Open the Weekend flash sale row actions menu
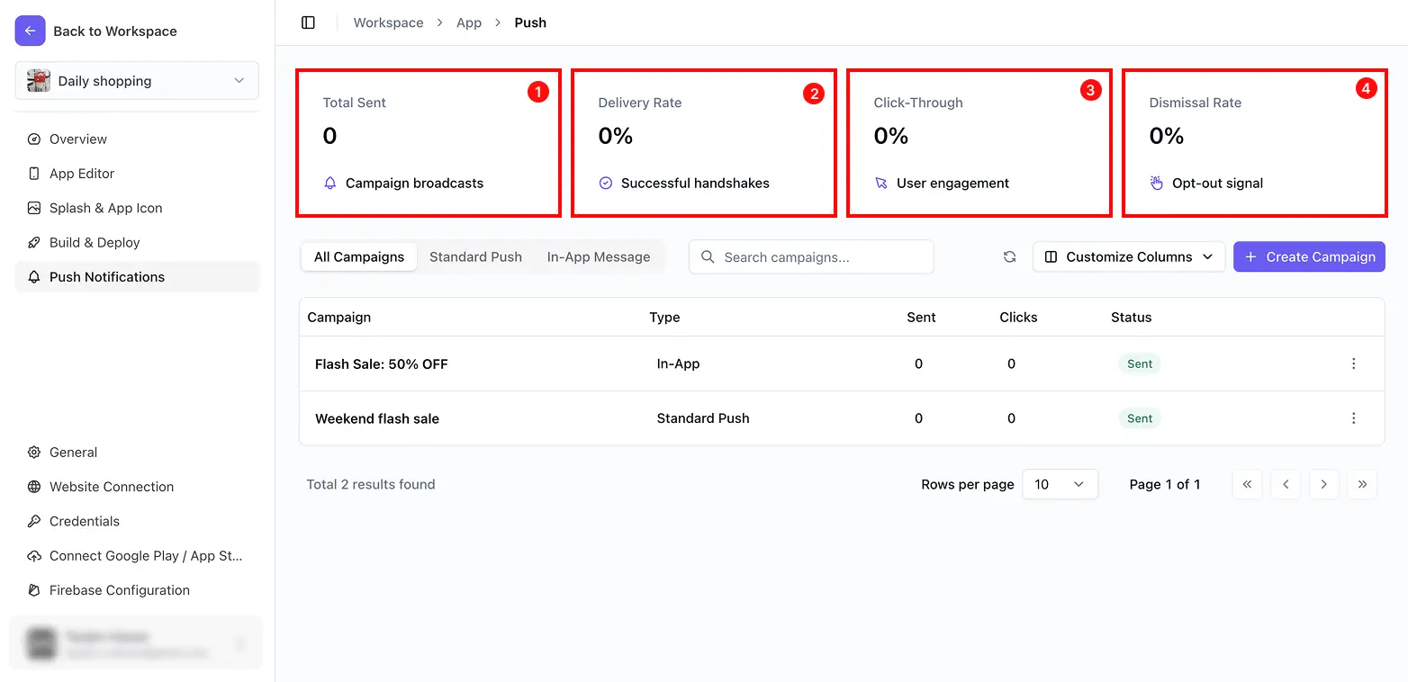The image size is (1408, 682). point(1354,418)
